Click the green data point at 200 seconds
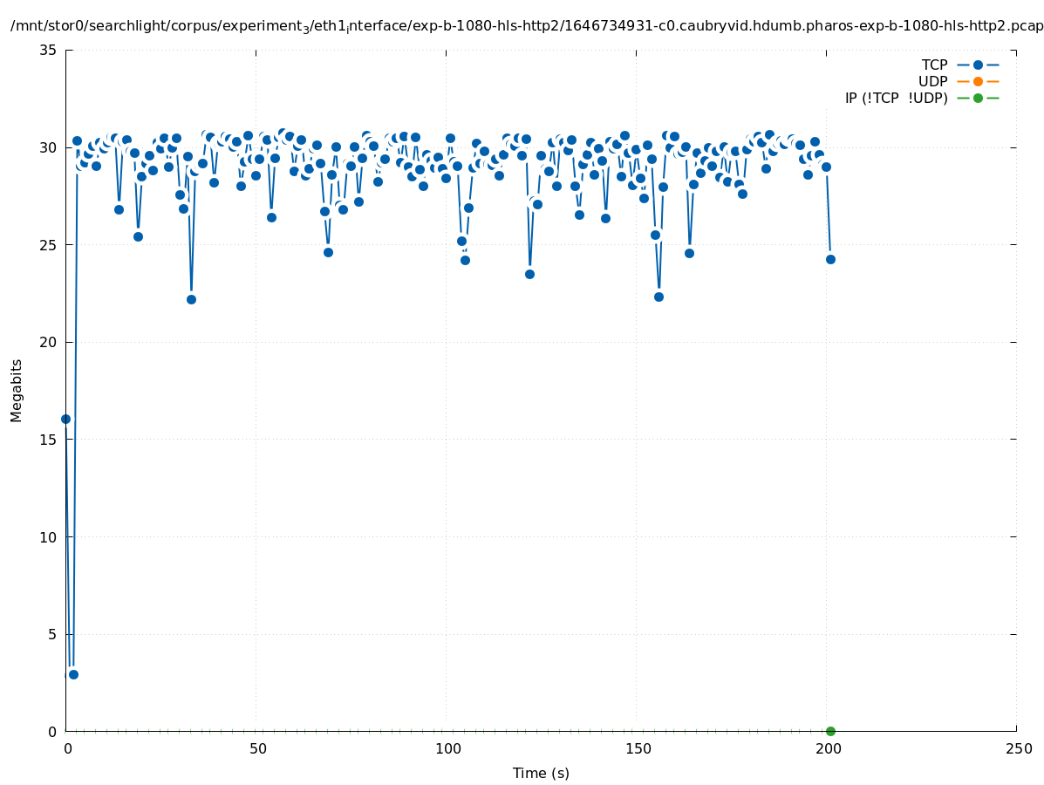This screenshot has width=1044, height=785. pos(830,731)
